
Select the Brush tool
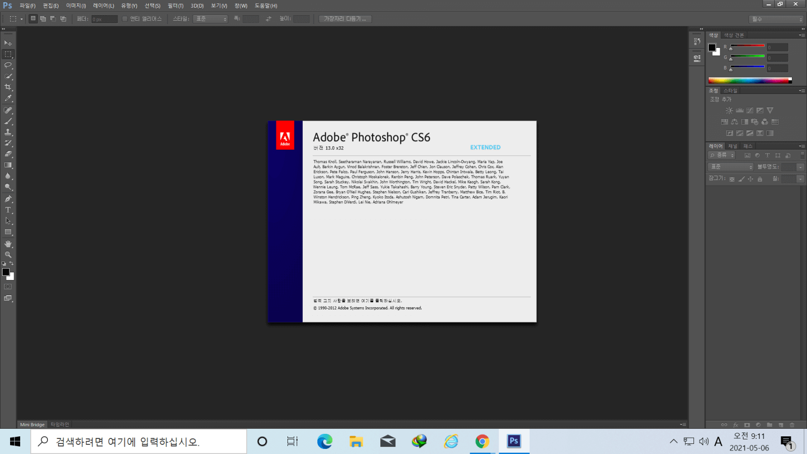coord(8,121)
